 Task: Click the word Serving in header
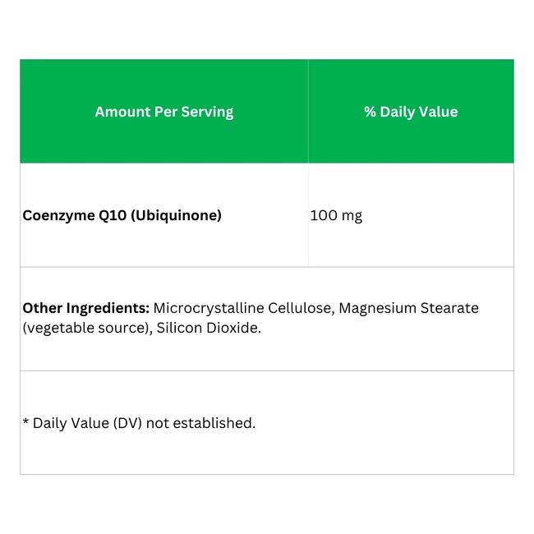click(207, 113)
